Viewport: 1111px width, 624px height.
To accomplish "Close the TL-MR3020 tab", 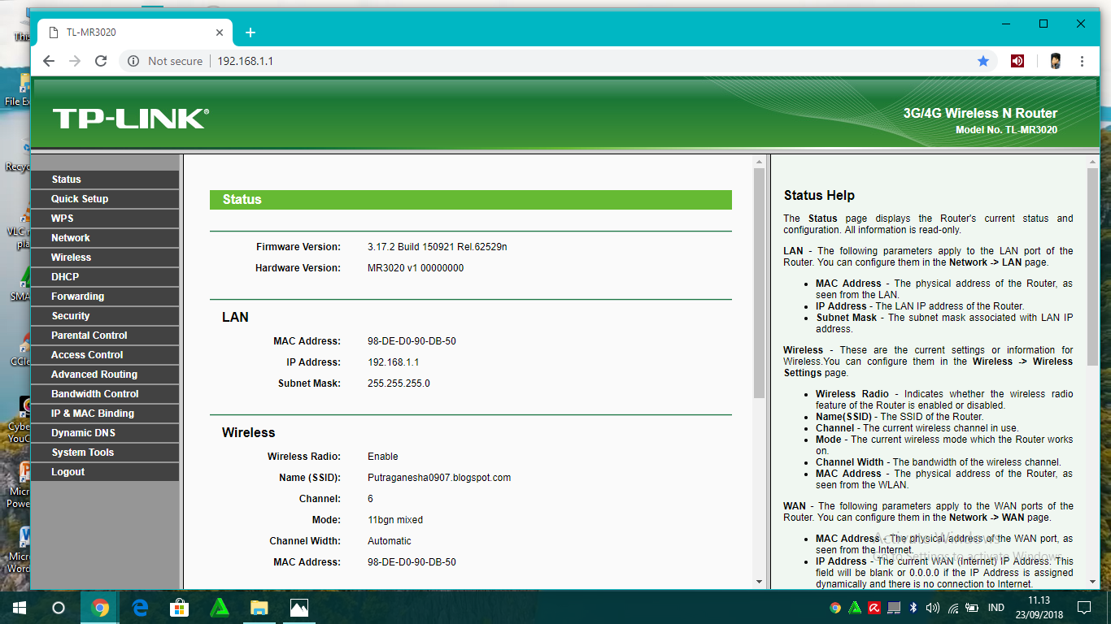I will 220,32.
